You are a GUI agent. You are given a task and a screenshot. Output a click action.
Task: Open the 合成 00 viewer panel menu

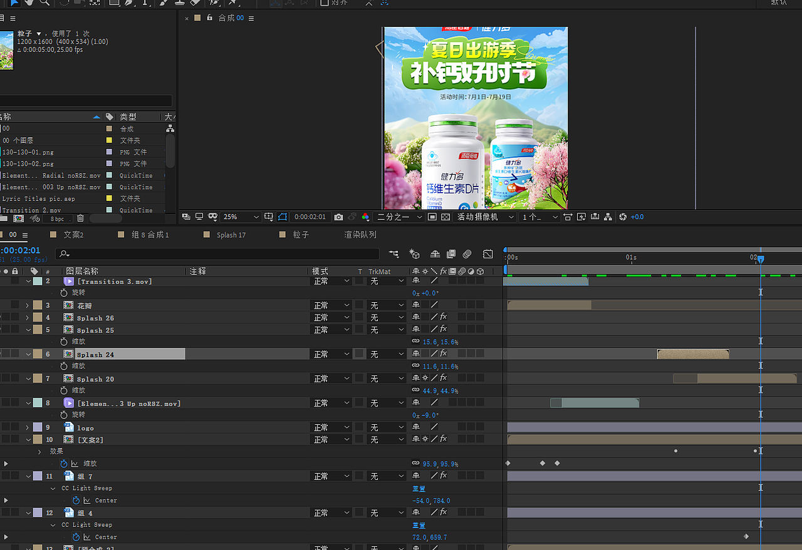[251, 18]
